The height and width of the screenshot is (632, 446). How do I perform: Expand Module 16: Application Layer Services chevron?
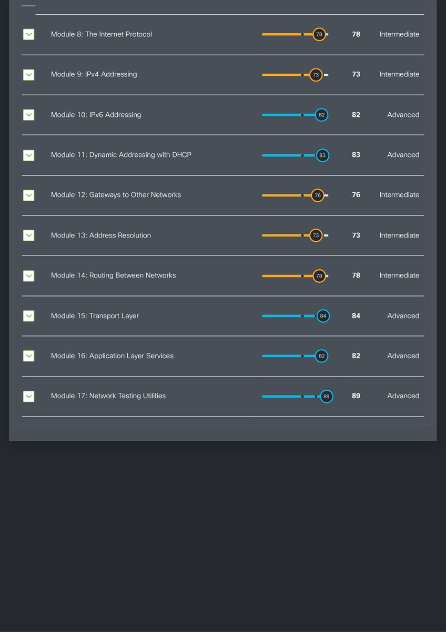pos(29,356)
